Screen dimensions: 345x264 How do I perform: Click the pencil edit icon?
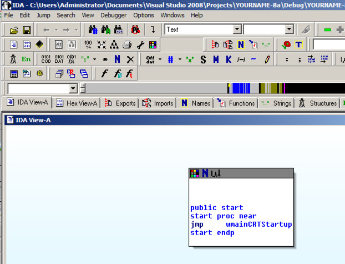267,59
